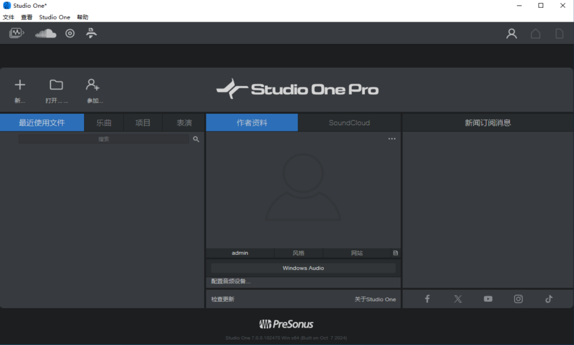Select the home icon in the header

point(535,33)
